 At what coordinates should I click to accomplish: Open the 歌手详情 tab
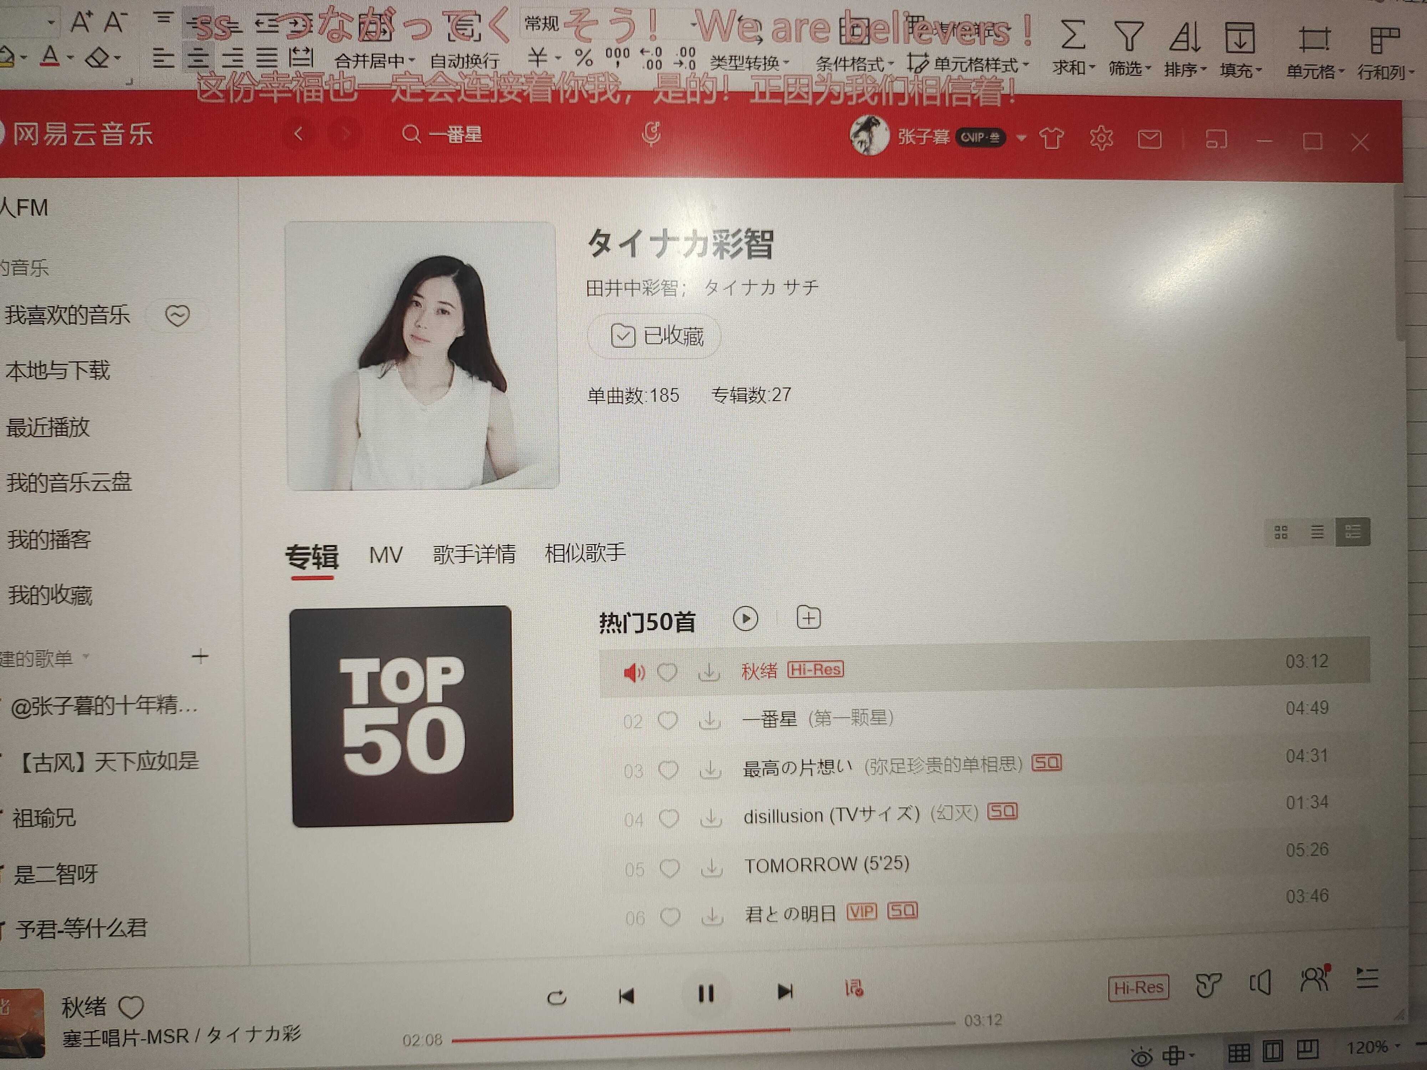pos(474,554)
